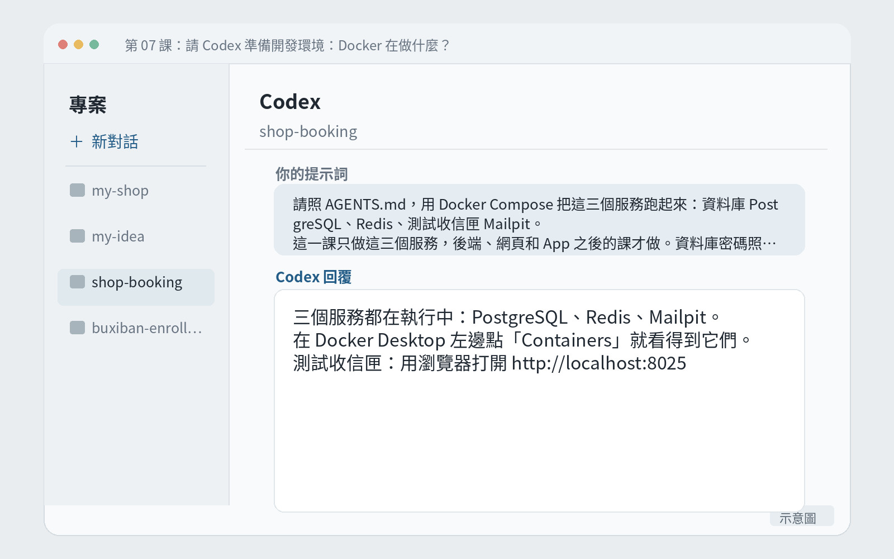Click the Codex title heading
Viewport: 894px width, 559px height.
point(290,102)
